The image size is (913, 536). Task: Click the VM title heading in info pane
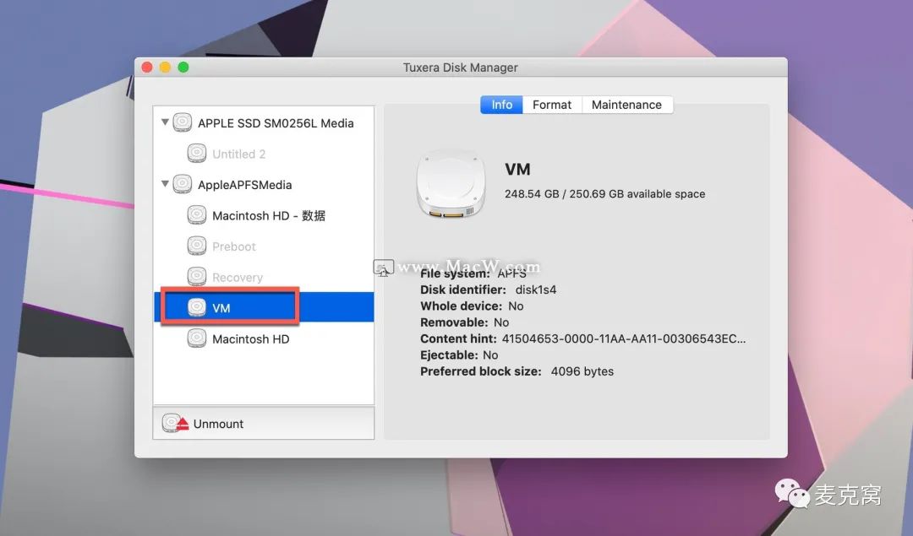[517, 169]
